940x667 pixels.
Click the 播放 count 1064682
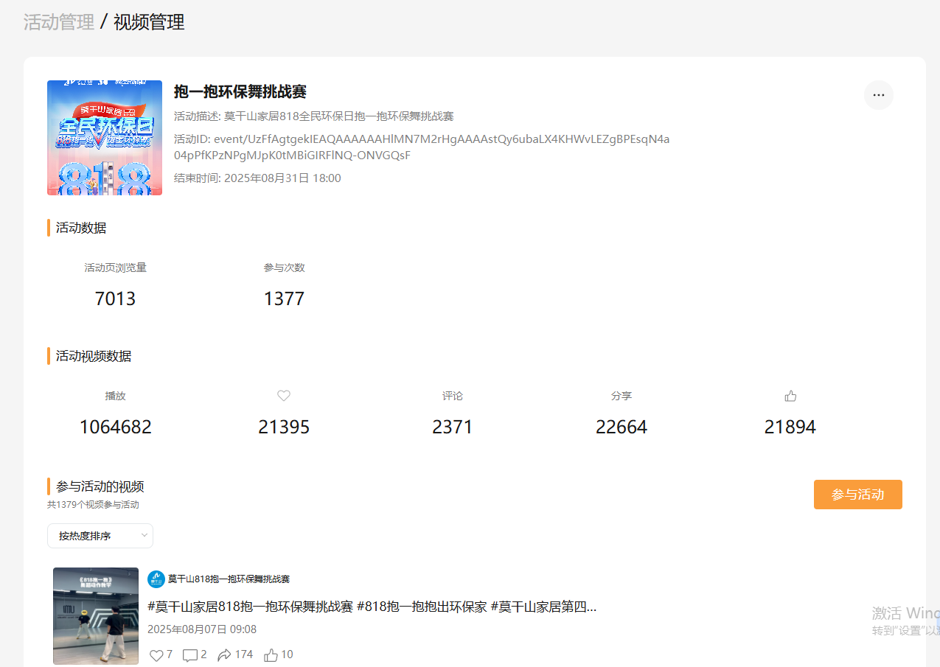(116, 427)
